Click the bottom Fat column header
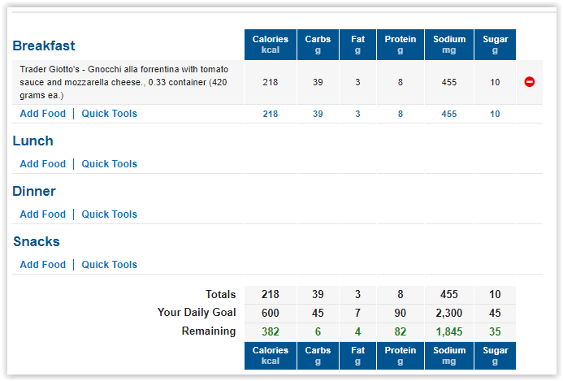This screenshot has width=563, height=381. [357, 356]
